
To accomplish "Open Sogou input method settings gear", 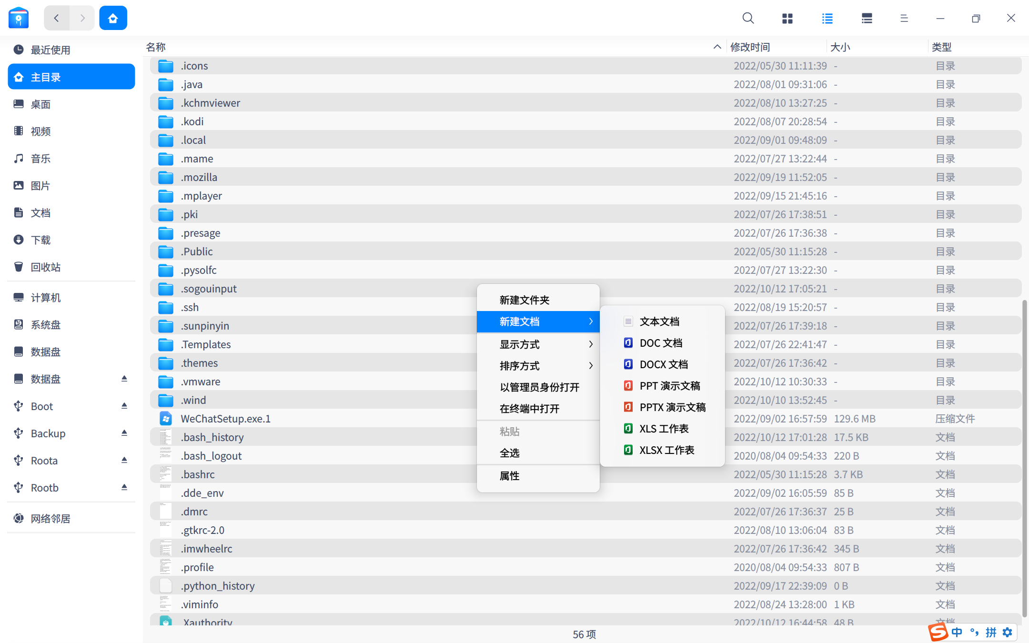I will coord(1007,632).
